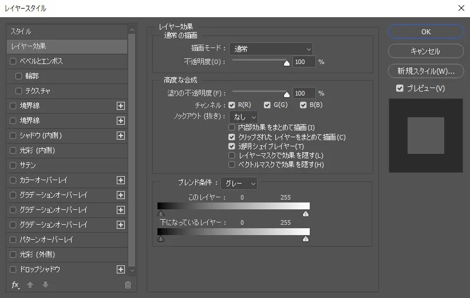Viewport: 470px width, 298px height.
Task: Uncheck 透明シェイプレイヤー(T)
Action: (x=232, y=146)
